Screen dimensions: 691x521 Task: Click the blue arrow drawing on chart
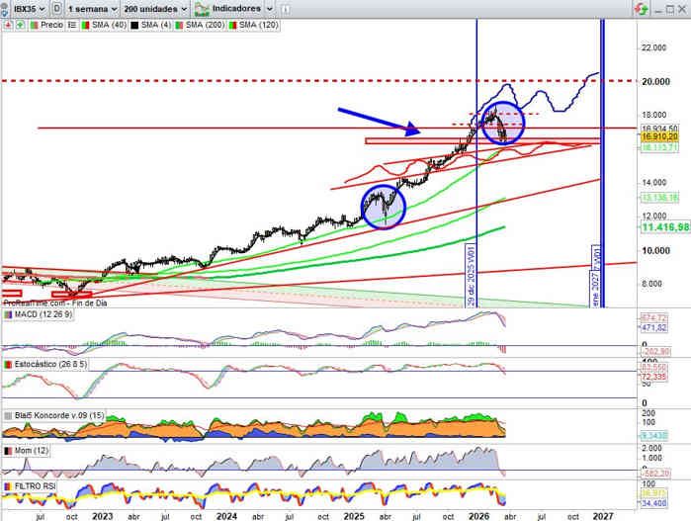pyautogui.click(x=379, y=120)
